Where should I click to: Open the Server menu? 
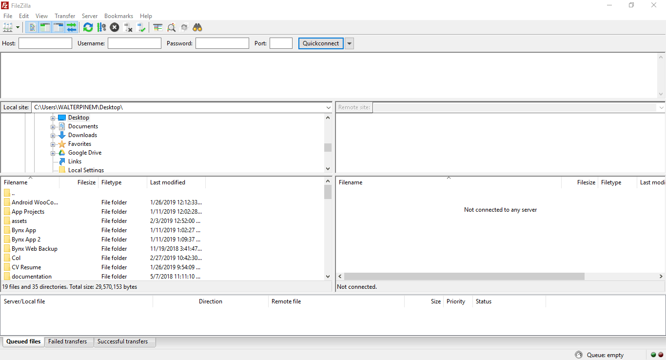tap(90, 16)
